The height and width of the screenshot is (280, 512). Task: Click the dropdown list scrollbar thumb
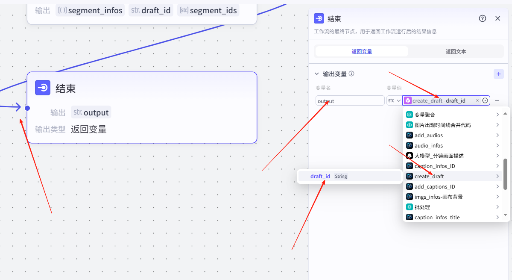tap(506, 174)
